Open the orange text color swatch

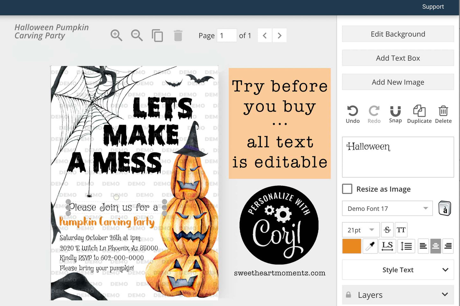[x=351, y=246]
